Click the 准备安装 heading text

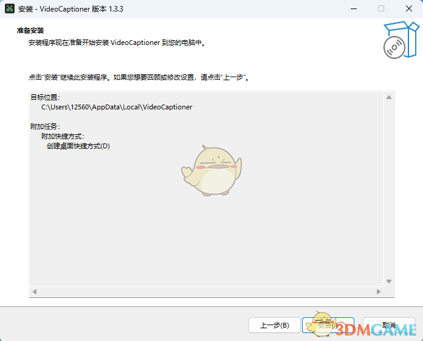(x=30, y=30)
